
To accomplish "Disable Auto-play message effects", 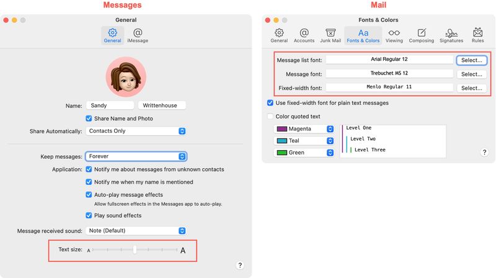I will (x=89, y=195).
